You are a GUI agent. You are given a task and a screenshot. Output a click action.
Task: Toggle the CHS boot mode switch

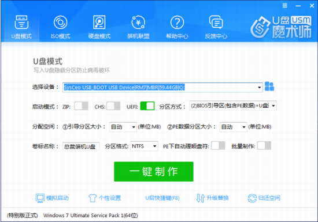coord(113,106)
